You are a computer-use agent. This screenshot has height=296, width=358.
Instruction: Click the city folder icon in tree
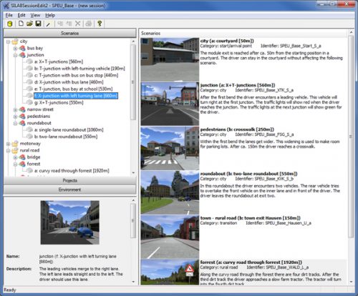tap(15, 41)
